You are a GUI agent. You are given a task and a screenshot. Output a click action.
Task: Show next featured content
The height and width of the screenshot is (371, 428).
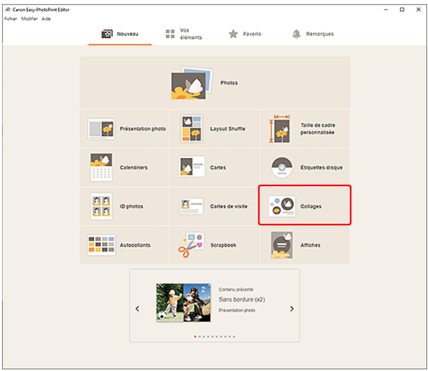click(292, 309)
